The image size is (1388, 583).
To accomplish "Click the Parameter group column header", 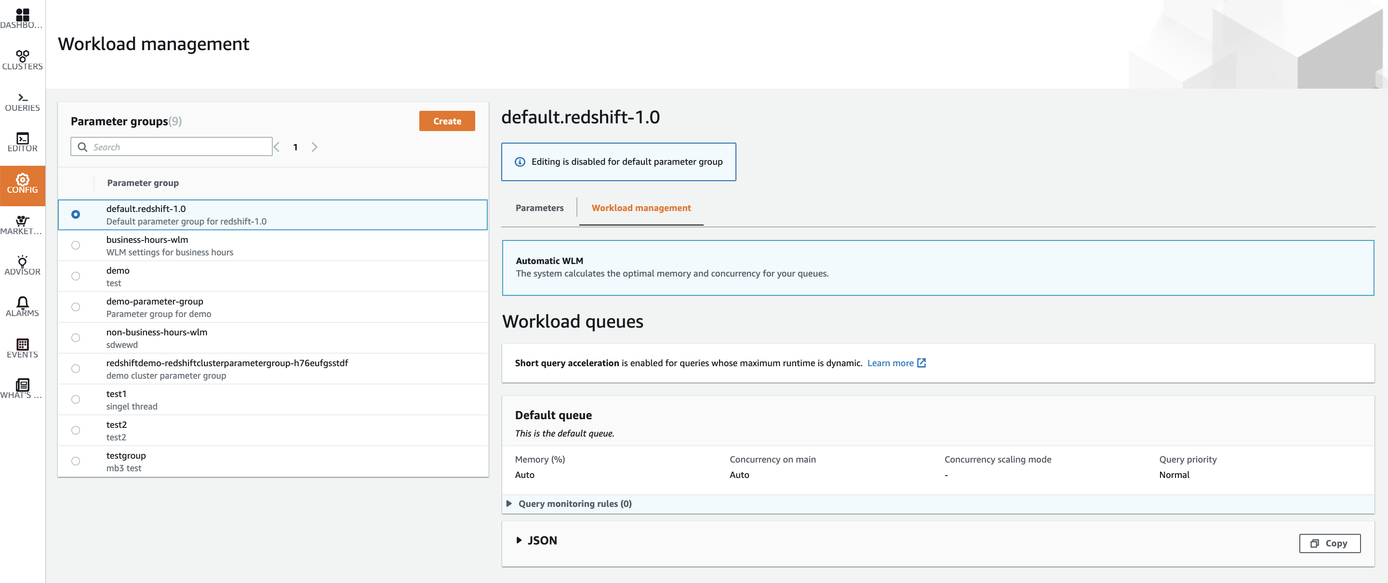I will 143,183.
